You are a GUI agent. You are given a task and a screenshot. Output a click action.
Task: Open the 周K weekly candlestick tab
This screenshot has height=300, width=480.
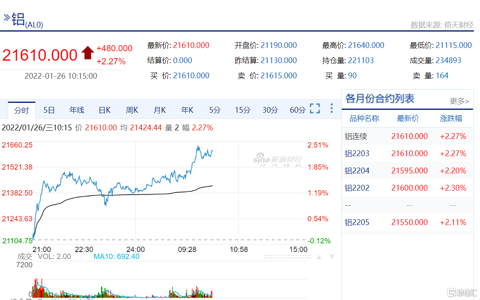pos(132,110)
